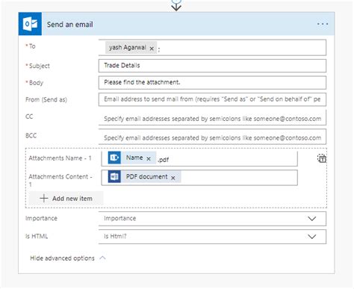
Task: Click into the CC address field
Action: (x=212, y=118)
